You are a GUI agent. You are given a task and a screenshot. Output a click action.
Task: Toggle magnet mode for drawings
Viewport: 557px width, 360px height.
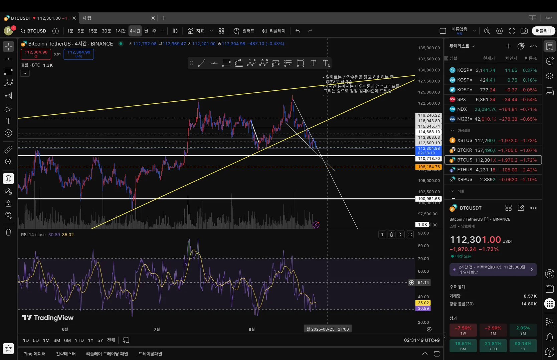8,179
